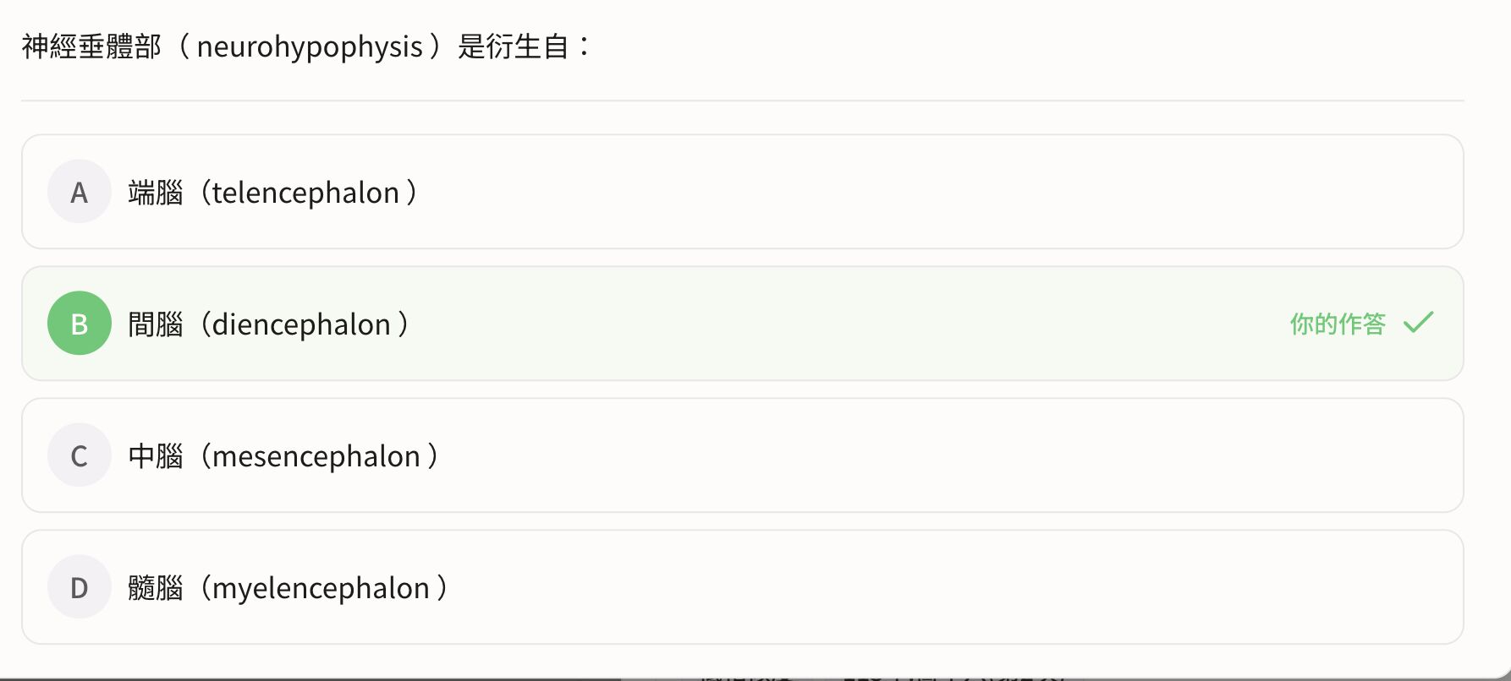Pick the D letter badge

click(79, 587)
